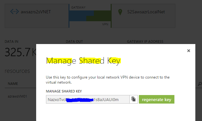
Task: Click the awsazrs2sVNET virtual network icon
Action: pyautogui.click(x=15, y=12)
